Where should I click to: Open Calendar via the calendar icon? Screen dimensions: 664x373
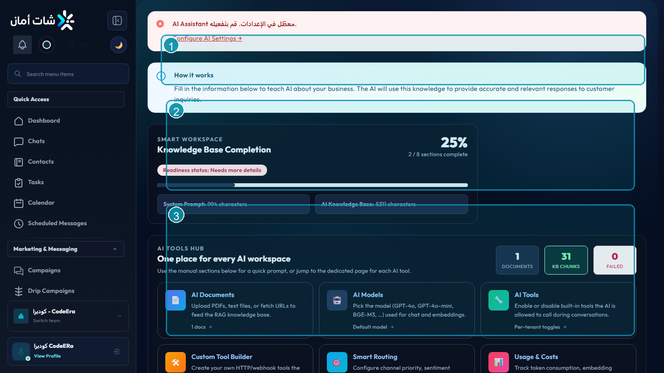tap(19, 203)
